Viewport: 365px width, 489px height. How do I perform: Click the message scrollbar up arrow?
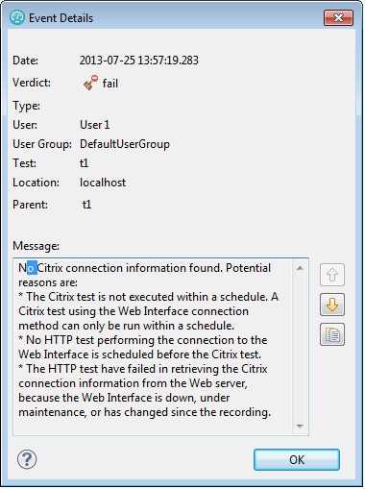tap(300, 268)
